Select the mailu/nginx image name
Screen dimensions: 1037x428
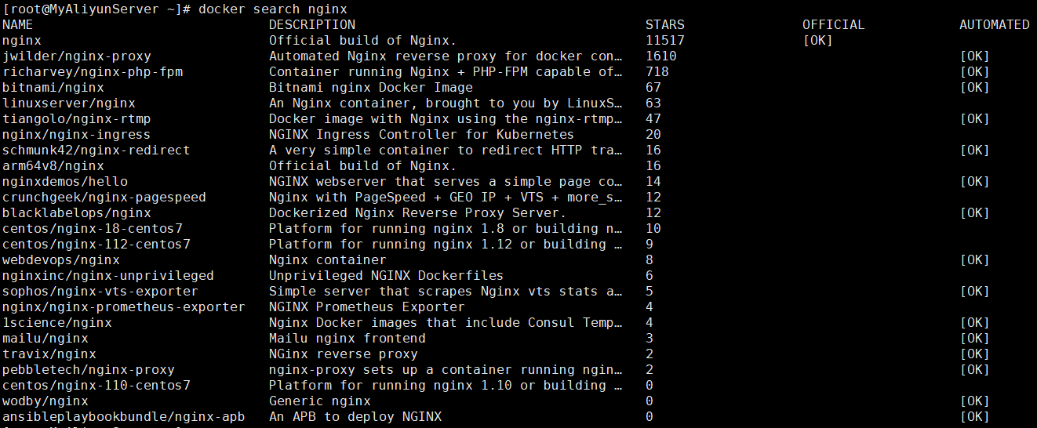[x=45, y=338]
